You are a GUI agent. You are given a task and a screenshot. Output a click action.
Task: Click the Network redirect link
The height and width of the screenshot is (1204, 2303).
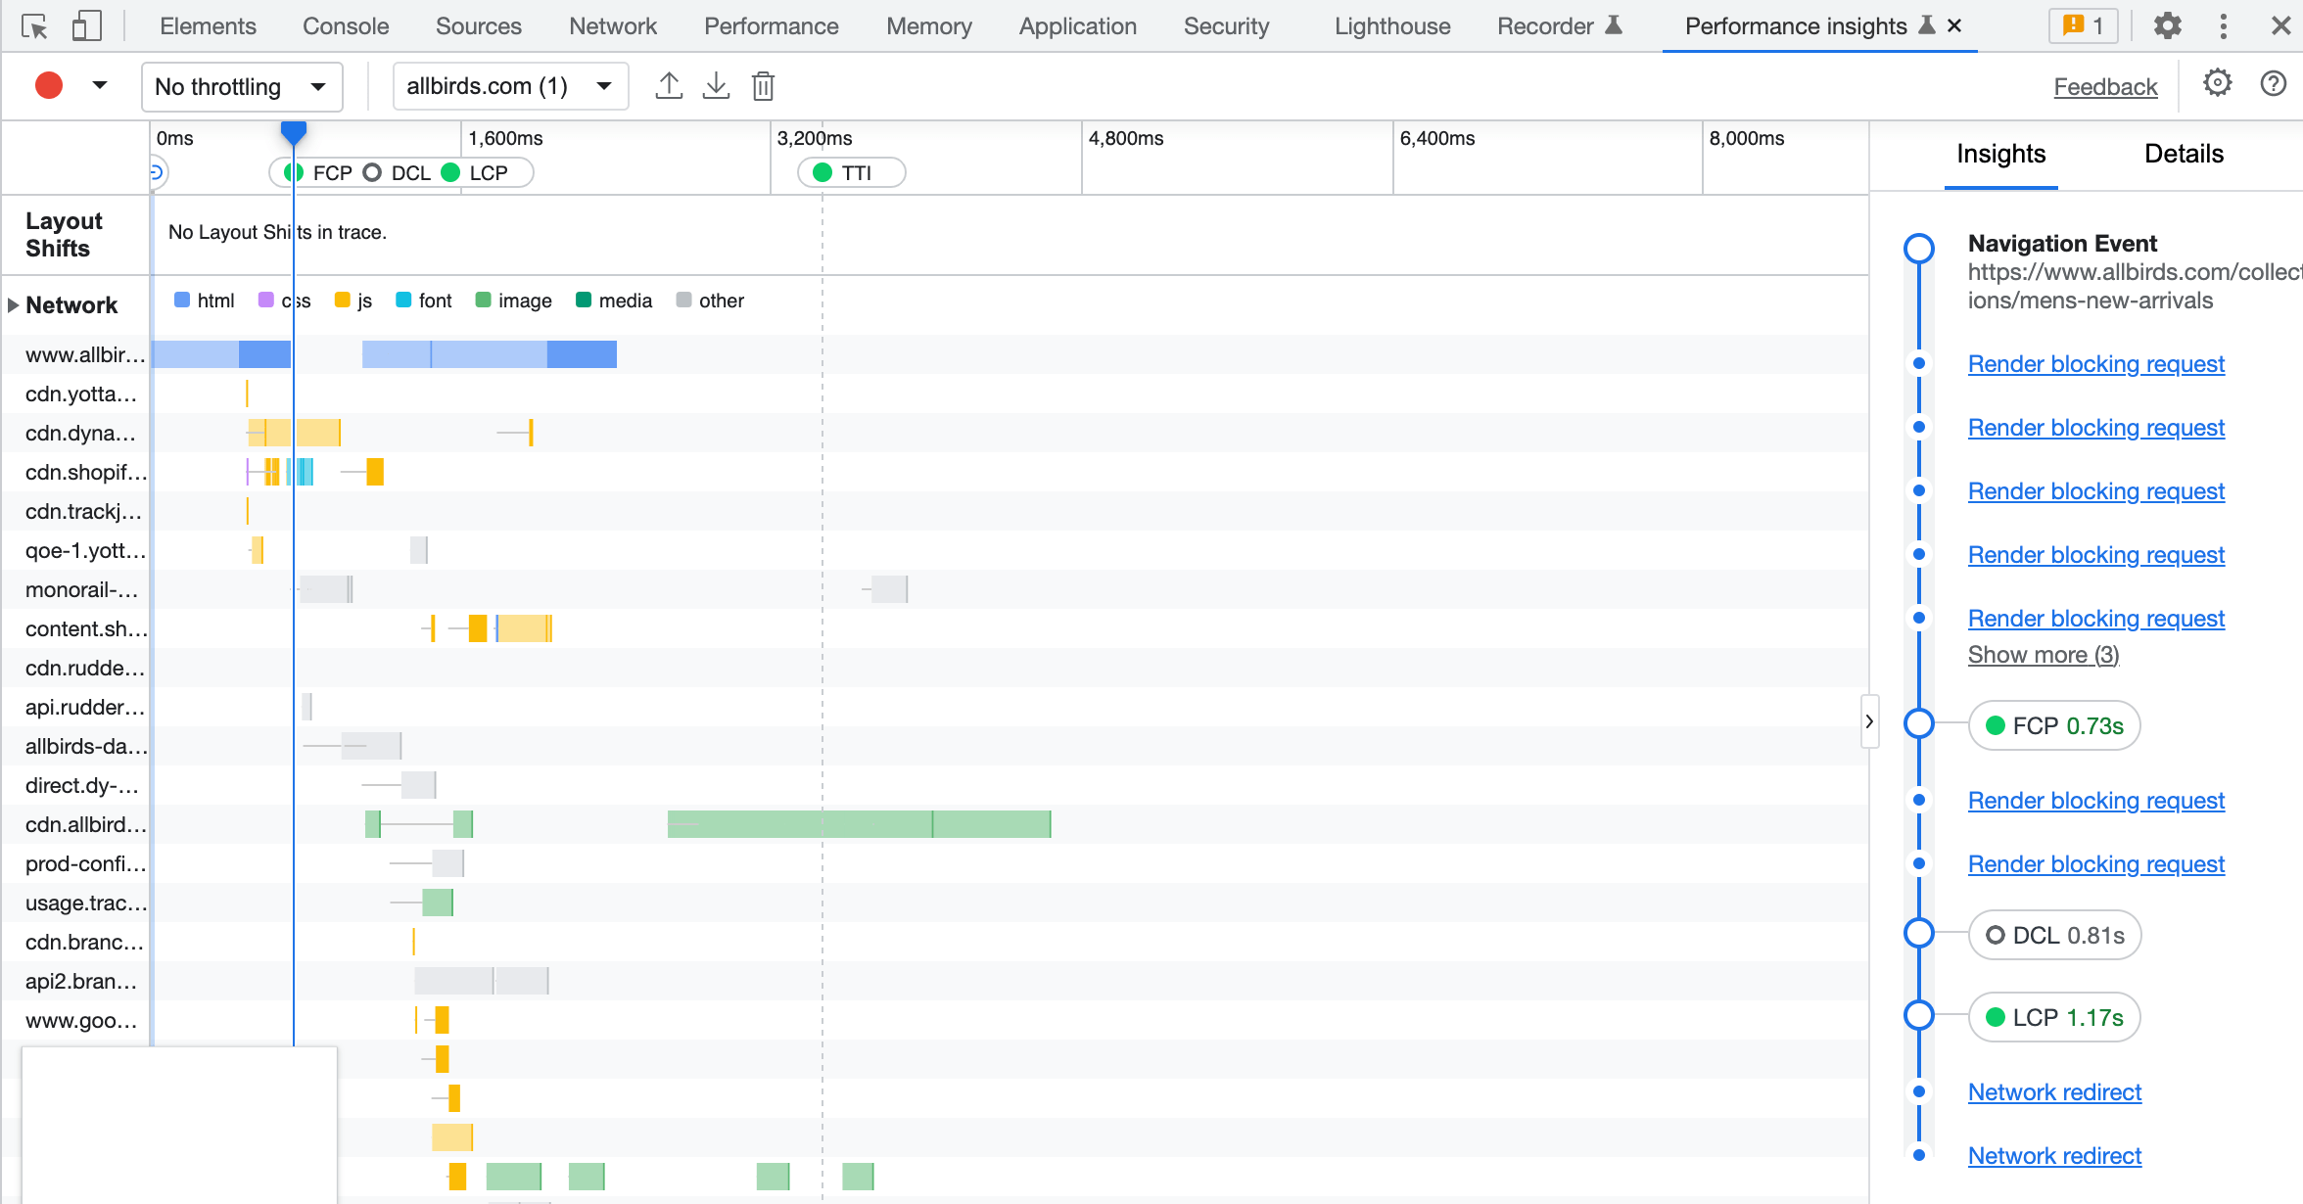[x=2056, y=1091]
